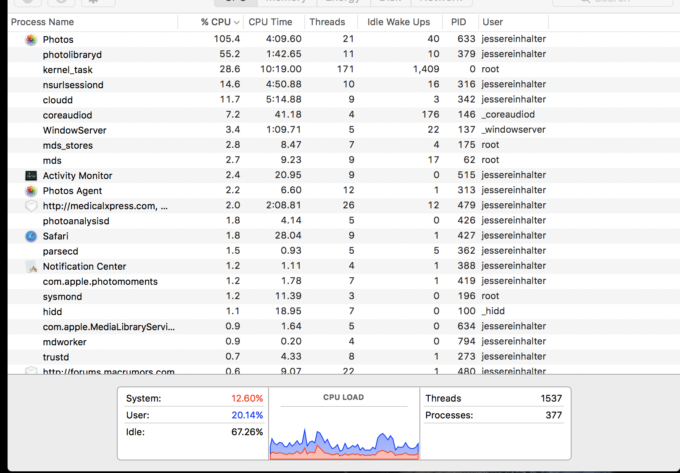680x473 pixels.
Task: Click the Photos Agent process name
Action: [x=72, y=191]
